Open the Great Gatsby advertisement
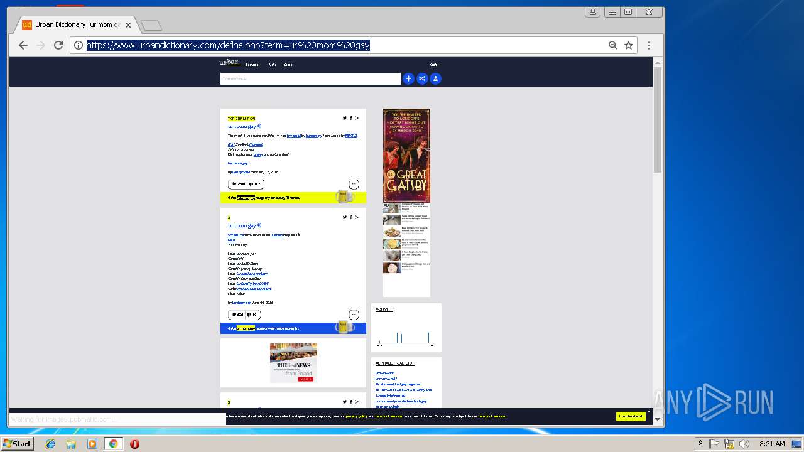 click(406, 156)
